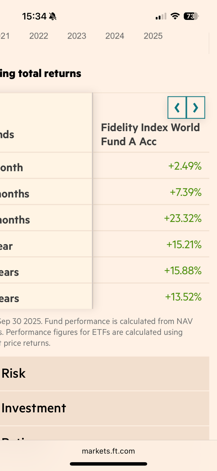
Task: Tap the +15.21% return value
Action: 184,244
